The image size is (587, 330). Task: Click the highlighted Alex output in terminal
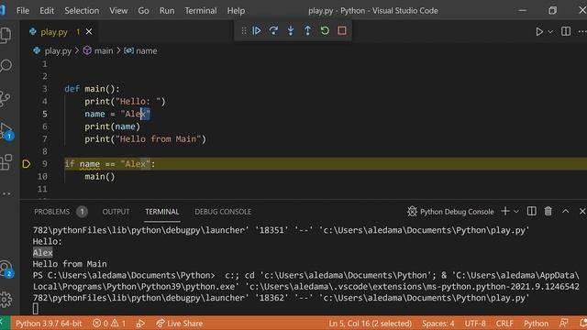[43, 253]
